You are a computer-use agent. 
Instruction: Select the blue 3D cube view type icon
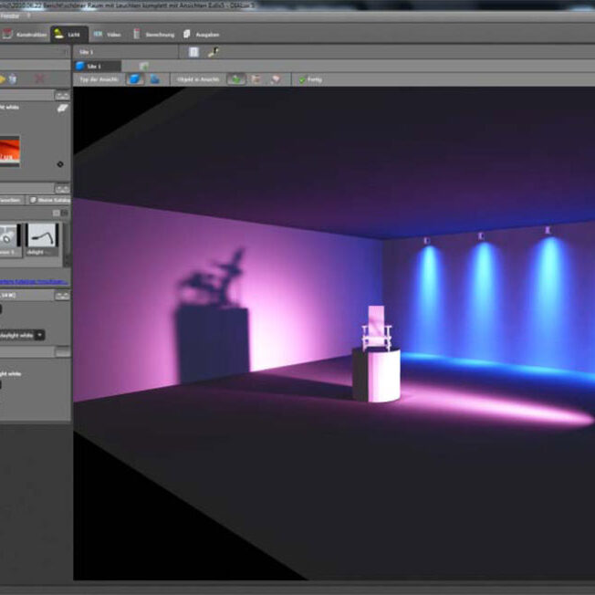[134, 79]
